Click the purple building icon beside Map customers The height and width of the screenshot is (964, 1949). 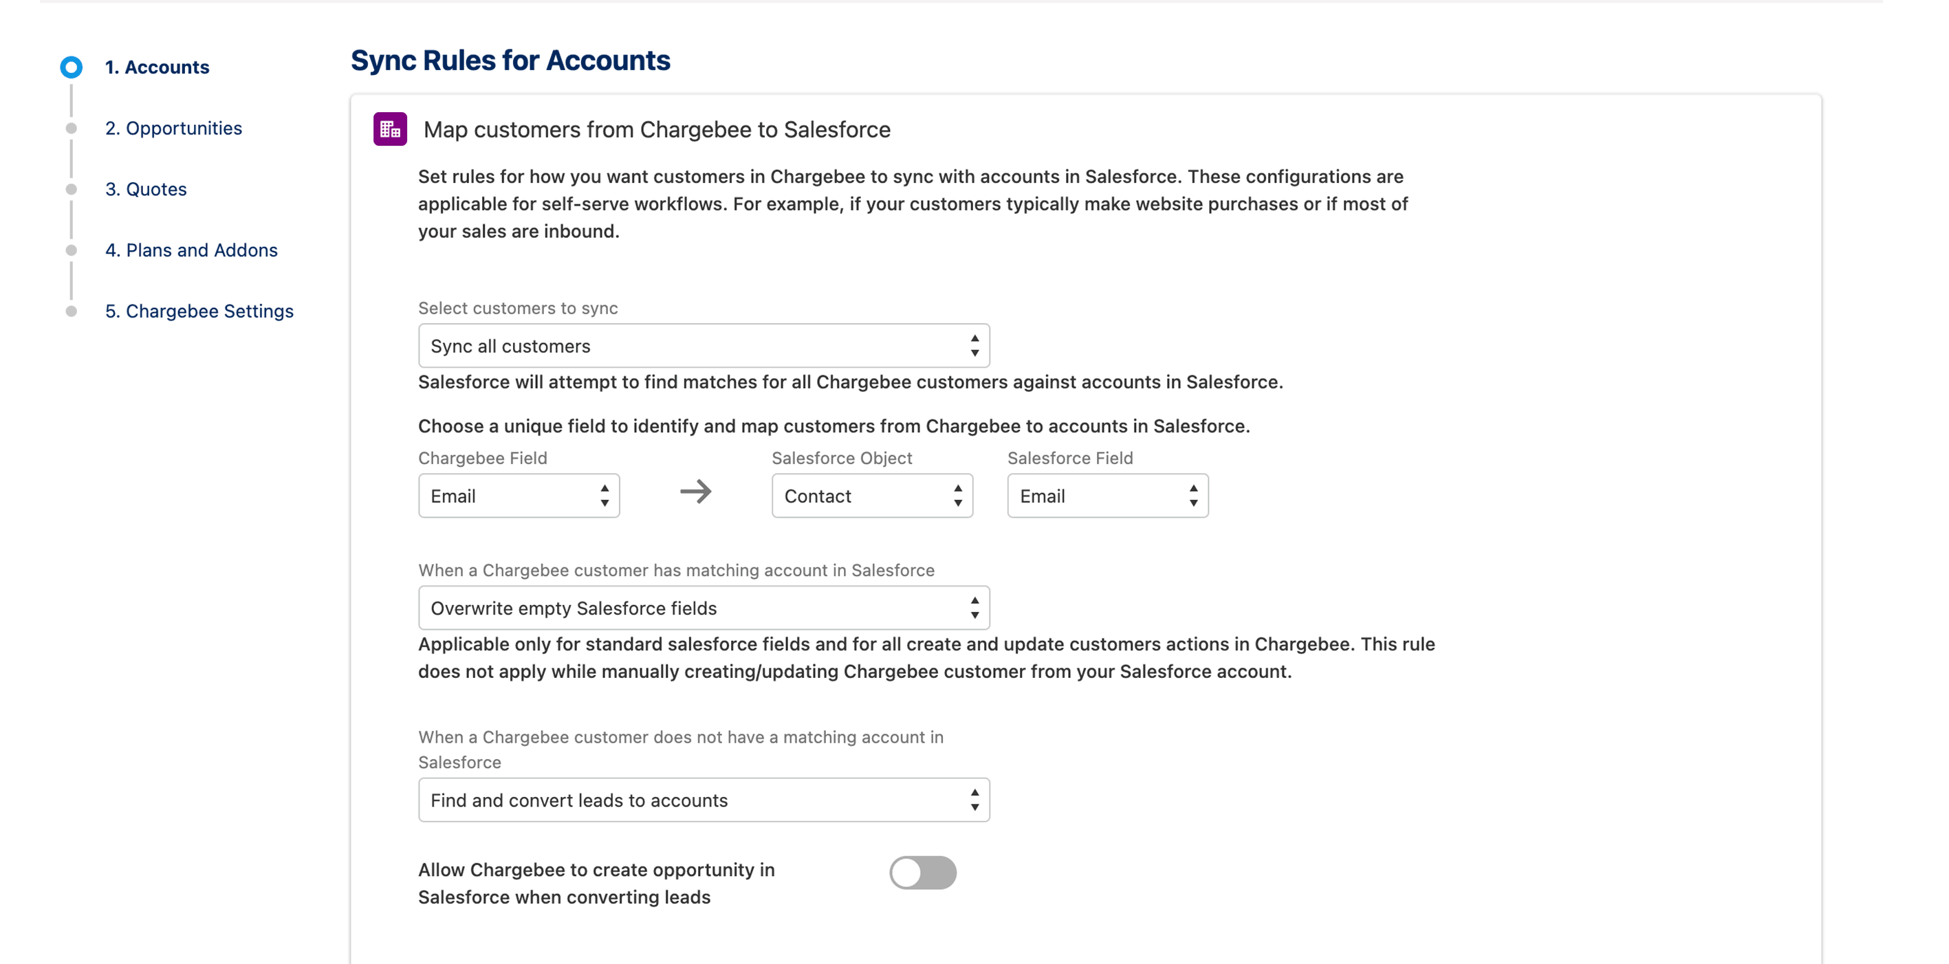tap(390, 129)
